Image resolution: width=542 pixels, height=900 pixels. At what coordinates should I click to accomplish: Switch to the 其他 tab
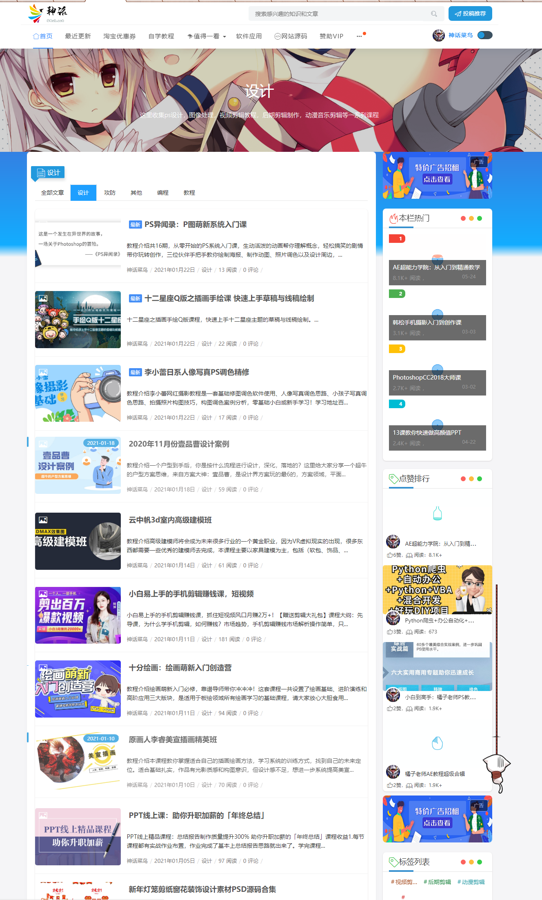pos(136,193)
